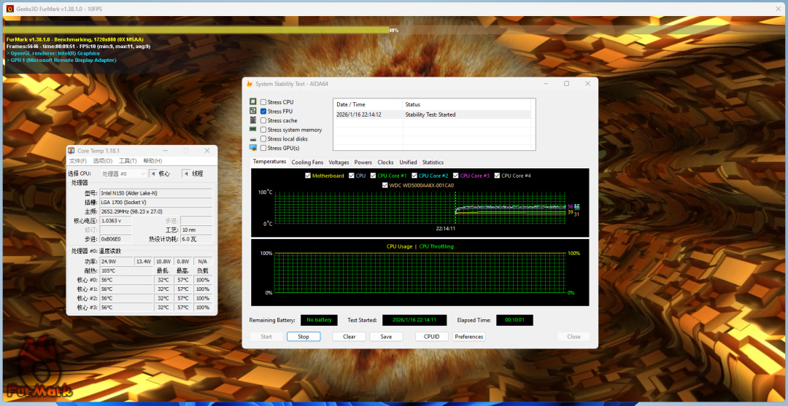Screen dimensions: 788x406
Task: Click the CPU chip icon beside Stress CPU
Action: coord(253,102)
